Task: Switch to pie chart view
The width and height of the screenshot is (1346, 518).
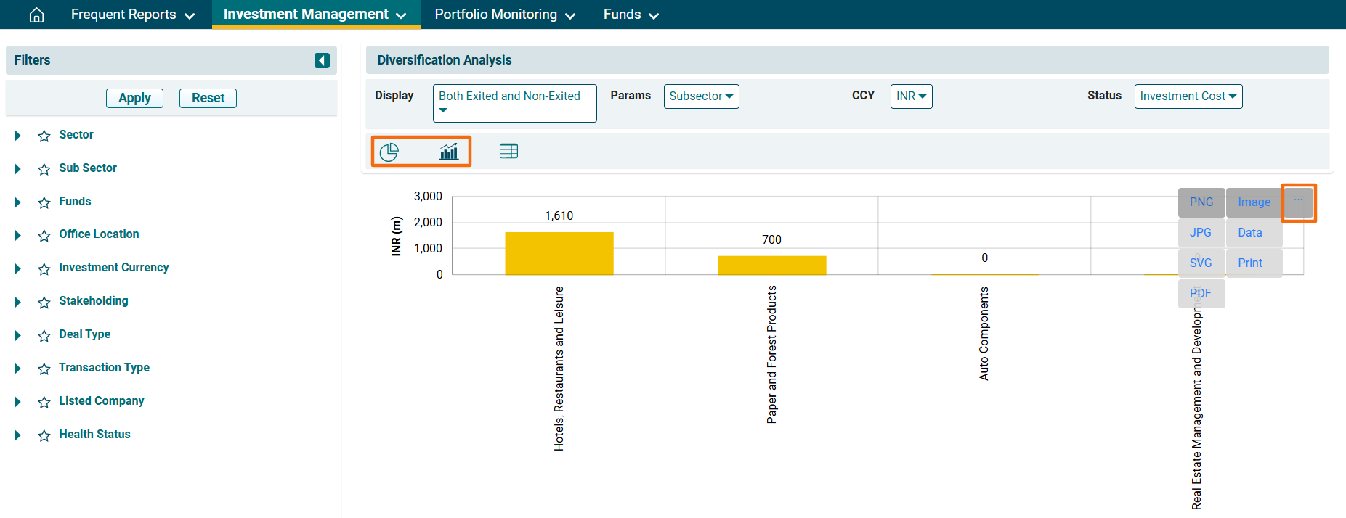Action: pos(389,152)
